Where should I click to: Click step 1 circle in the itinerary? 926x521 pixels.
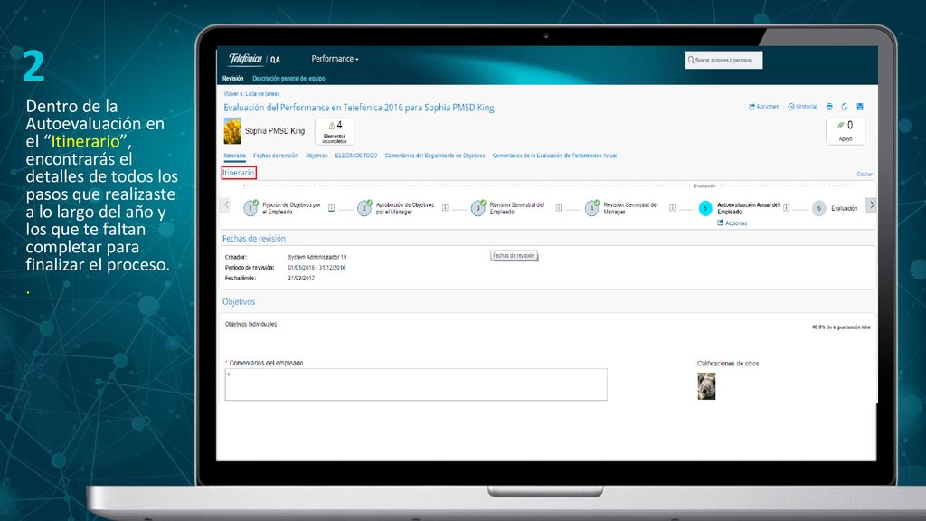coord(250,208)
